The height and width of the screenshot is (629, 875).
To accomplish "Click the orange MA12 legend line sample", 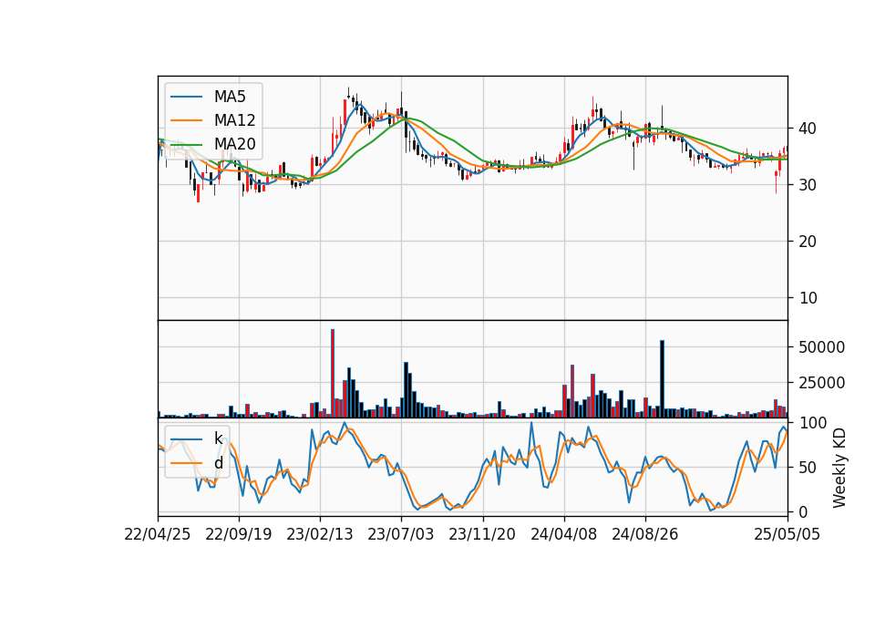I will [x=186, y=120].
